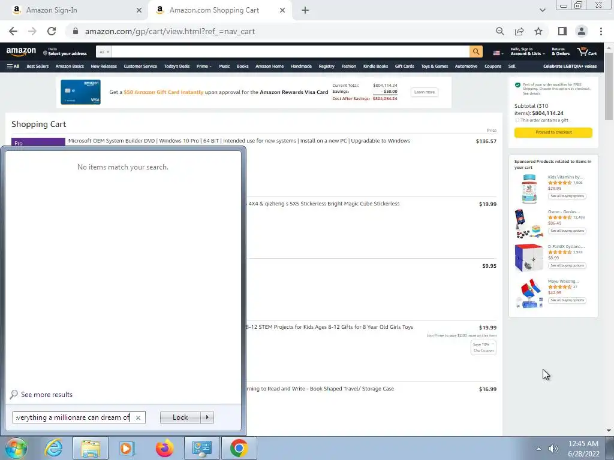Click the page vertical scrollbar thumb
Image resolution: width=614 pixels, height=460 pixels.
[609, 86]
